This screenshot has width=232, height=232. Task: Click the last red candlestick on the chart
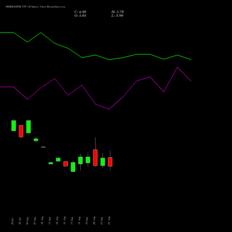110,162
